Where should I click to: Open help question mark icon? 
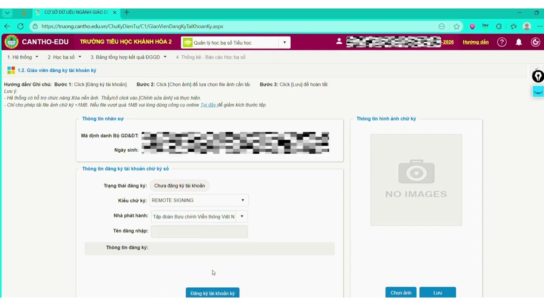tap(502, 42)
